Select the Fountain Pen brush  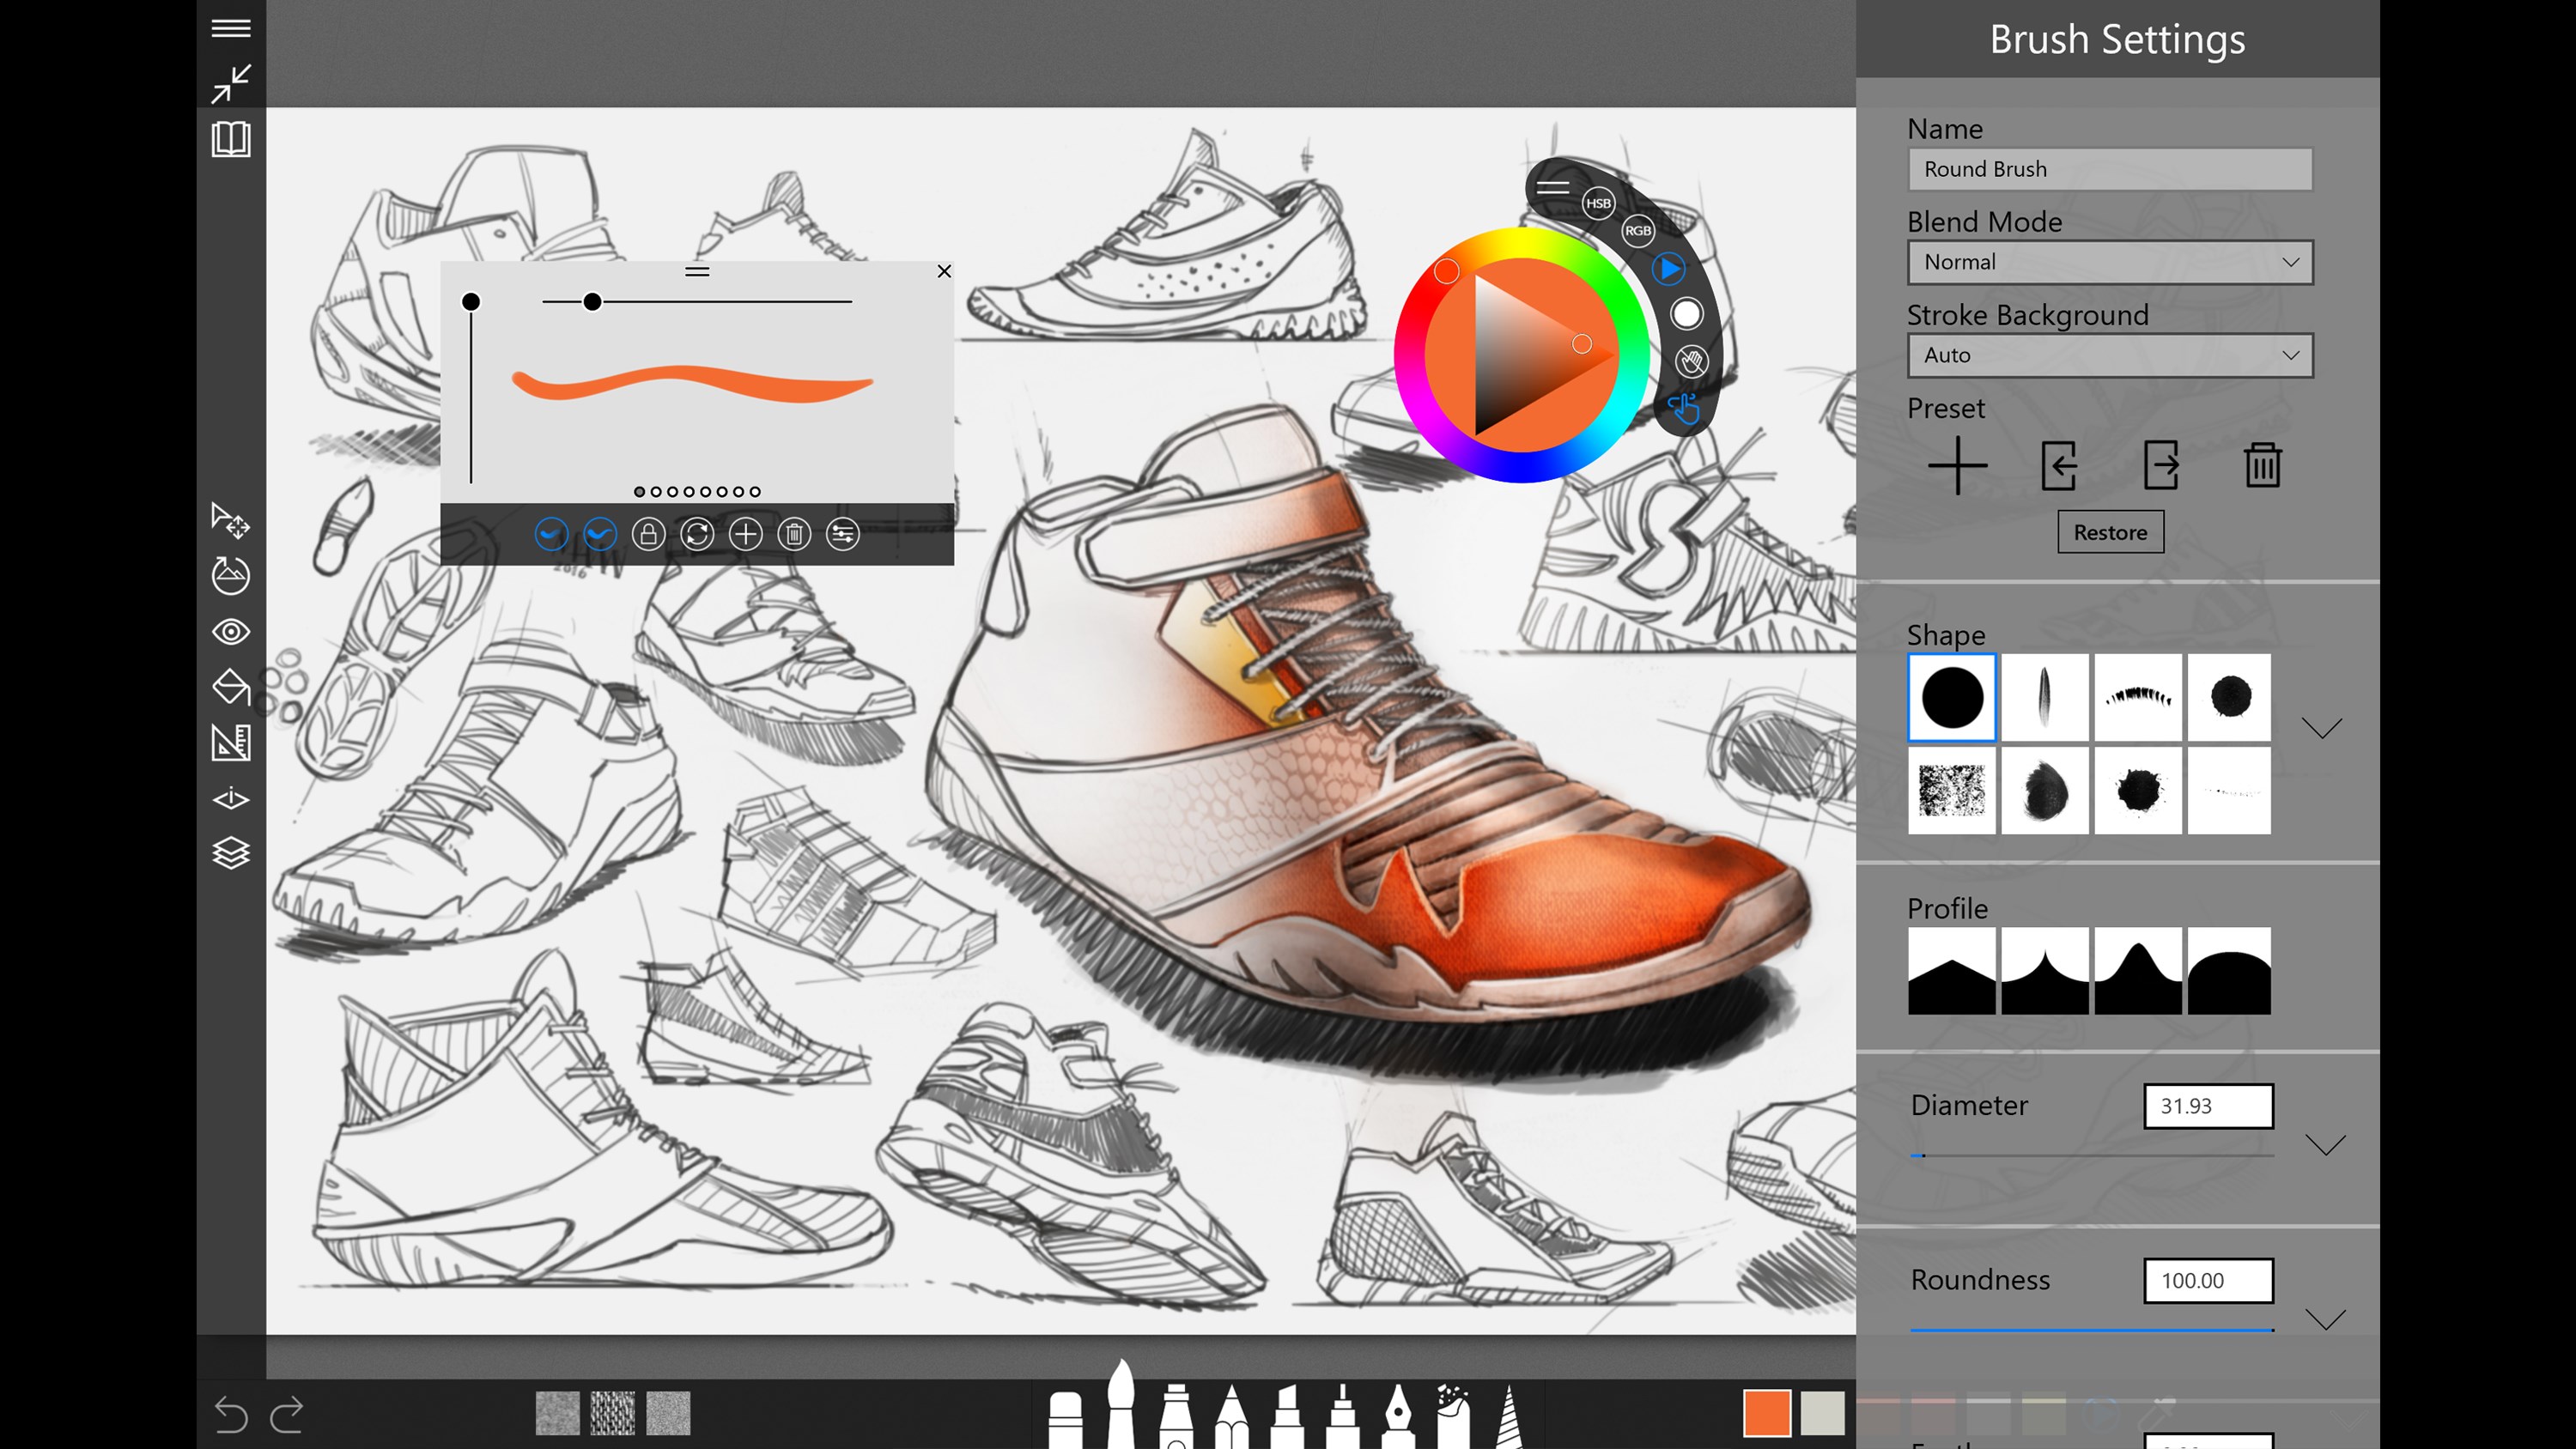pyautogui.click(x=1400, y=1415)
